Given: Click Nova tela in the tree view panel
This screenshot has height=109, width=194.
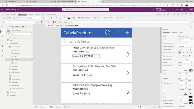Looking at the screenshot, I should coord(12,37).
